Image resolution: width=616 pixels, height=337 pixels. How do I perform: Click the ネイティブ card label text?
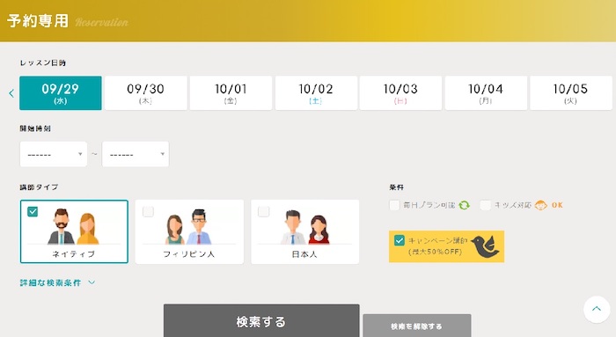74,254
